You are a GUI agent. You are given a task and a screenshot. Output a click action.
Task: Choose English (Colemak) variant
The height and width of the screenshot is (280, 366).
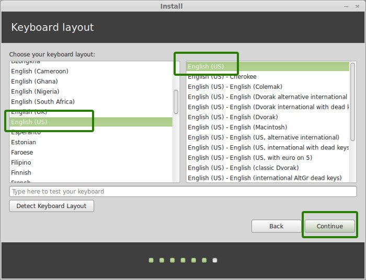[x=235, y=87]
